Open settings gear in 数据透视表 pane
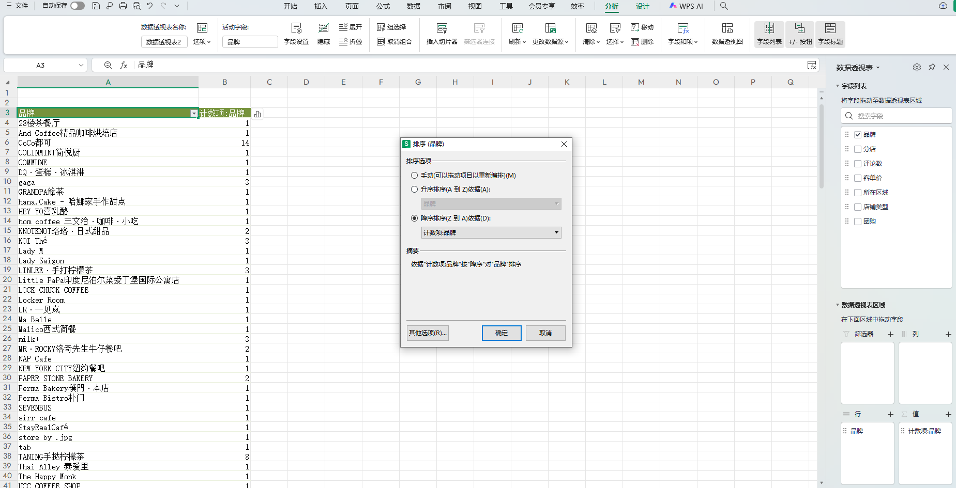The width and height of the screenshot is (956, 488). coord(917,68)
